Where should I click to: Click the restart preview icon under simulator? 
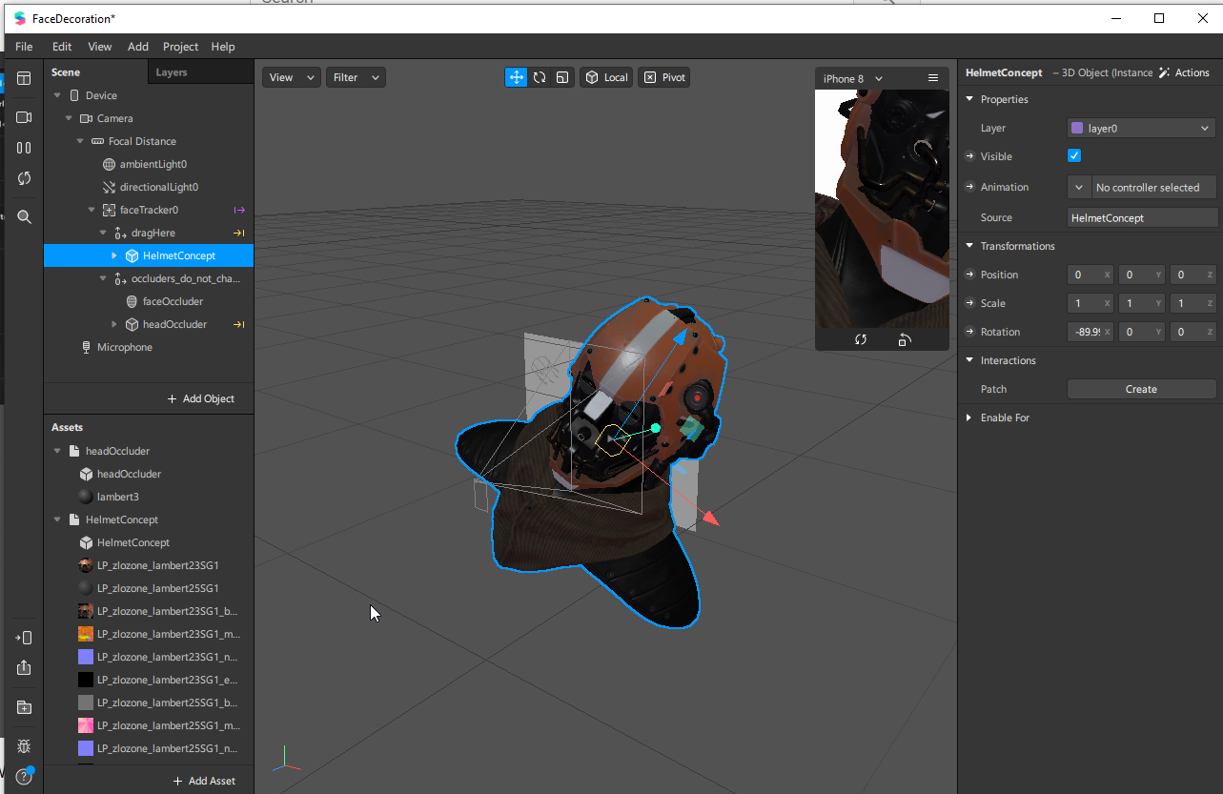point(861,339)
